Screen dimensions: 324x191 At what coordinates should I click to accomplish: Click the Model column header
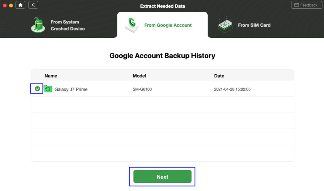pos(140,76)
